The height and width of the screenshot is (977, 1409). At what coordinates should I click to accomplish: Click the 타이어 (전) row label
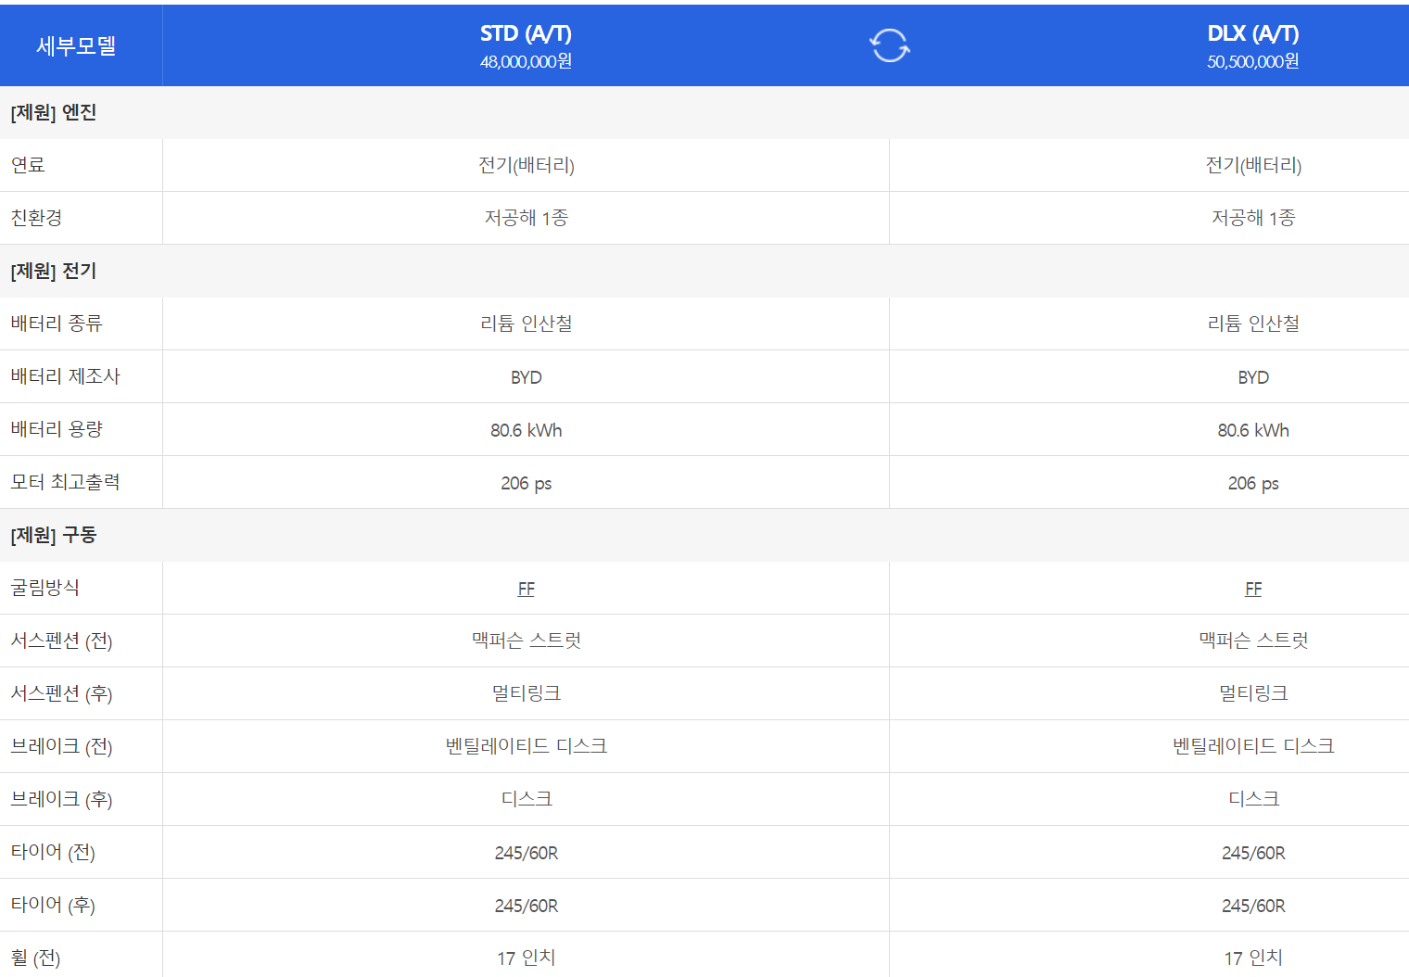[x=53, y=852]
